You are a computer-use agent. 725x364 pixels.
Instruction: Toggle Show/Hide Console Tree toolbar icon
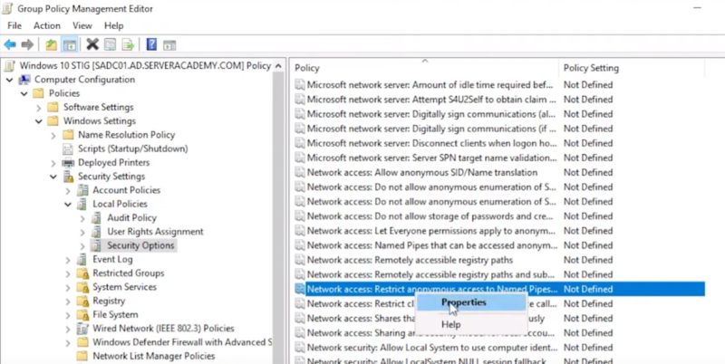pyautogui.click(x=68, y=44)
